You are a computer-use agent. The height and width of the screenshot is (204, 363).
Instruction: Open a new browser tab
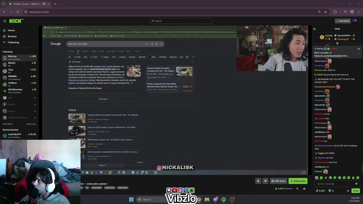(x=55, y=4)
